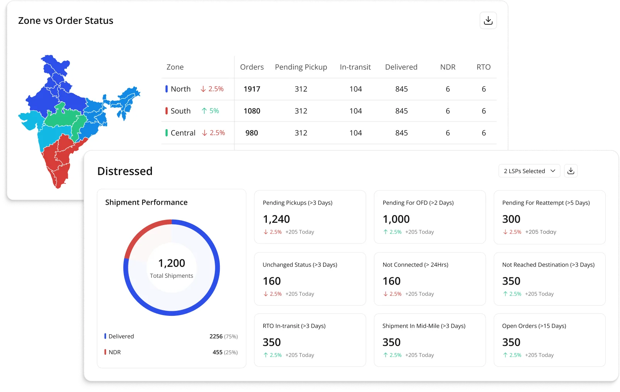Select the Pending Pickup column header

301,67
